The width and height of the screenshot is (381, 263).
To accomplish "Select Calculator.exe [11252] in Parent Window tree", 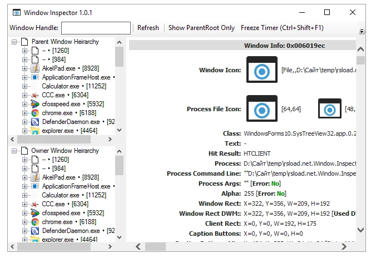I will (x=74, y=86).
